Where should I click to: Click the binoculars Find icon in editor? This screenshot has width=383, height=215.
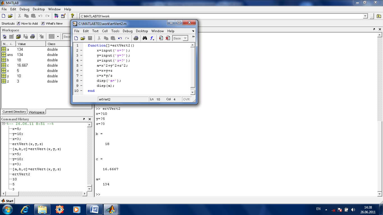click(x=145, y=38)
